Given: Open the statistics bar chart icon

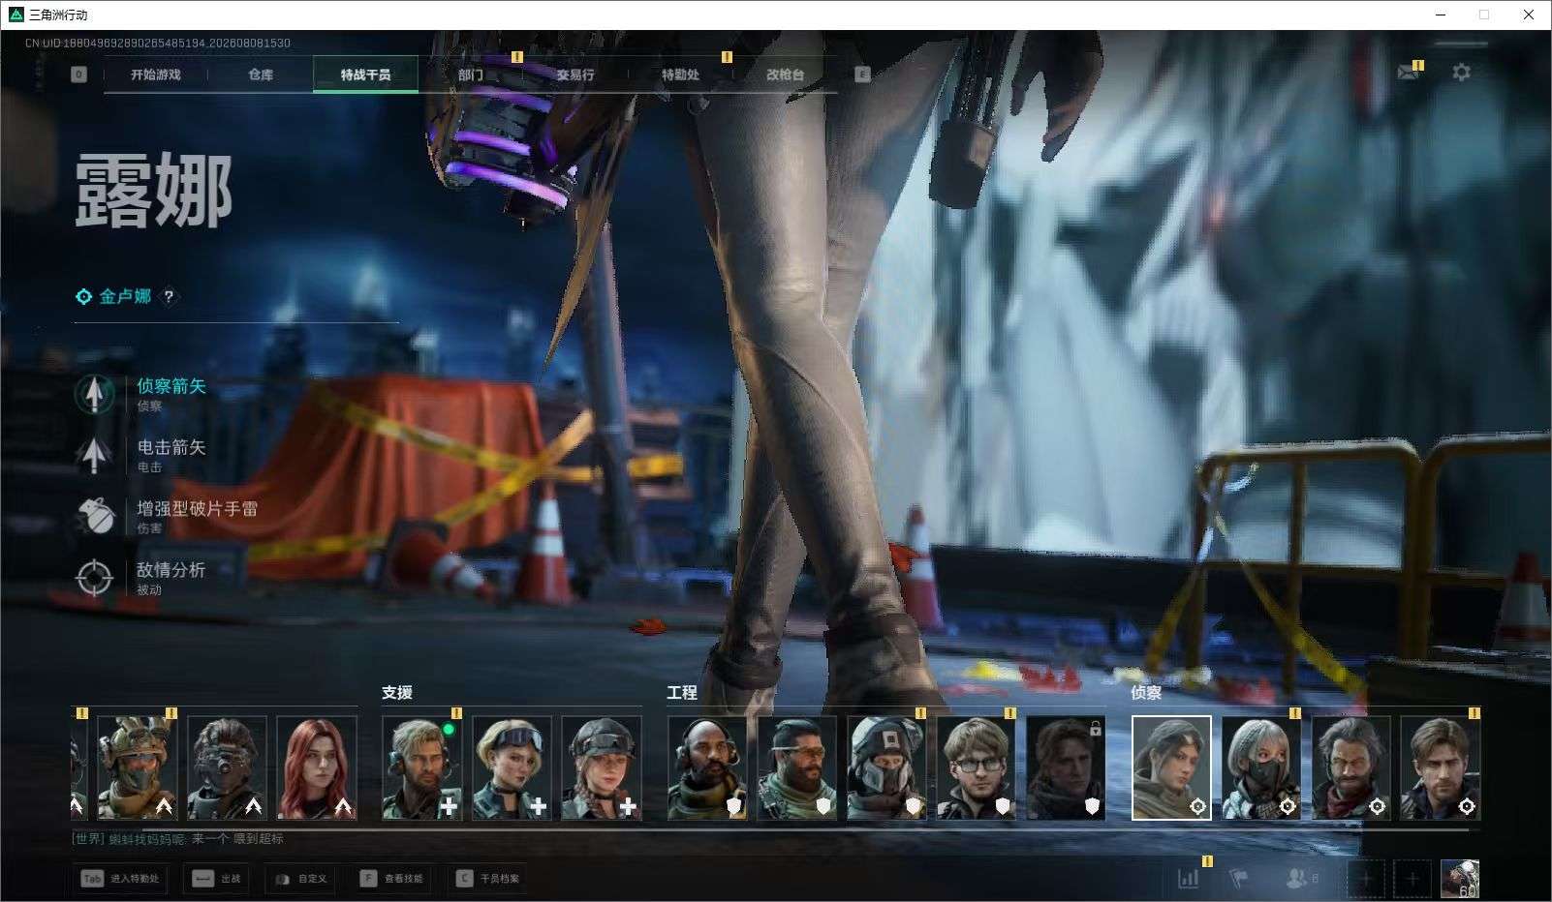Looking at the screenshot, I should pyautogui.click(x=1188, y=879).
